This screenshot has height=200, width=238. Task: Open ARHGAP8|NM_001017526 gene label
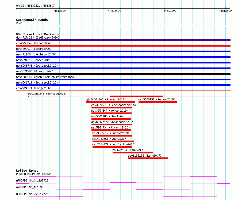point(32,194)
